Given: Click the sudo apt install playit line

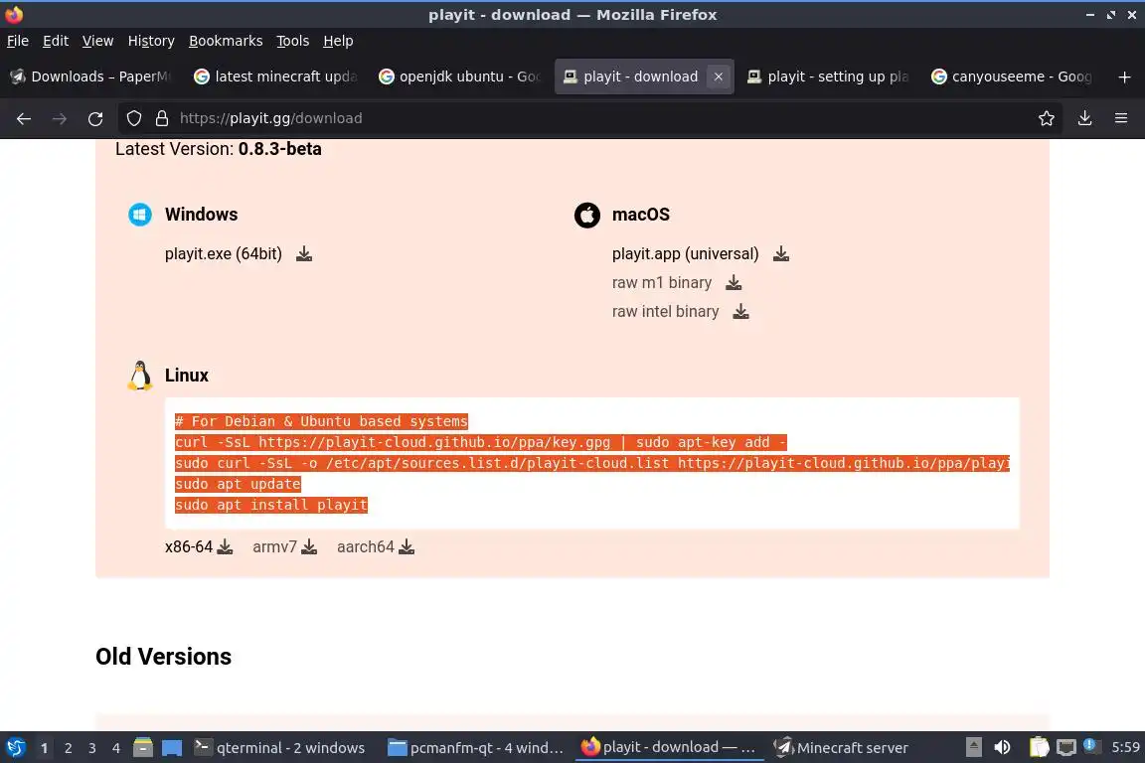Looking at the screenshot, I should pos(271,506).
